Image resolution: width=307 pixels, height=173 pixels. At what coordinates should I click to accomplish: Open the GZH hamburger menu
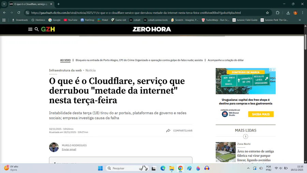tap(30, 29)
